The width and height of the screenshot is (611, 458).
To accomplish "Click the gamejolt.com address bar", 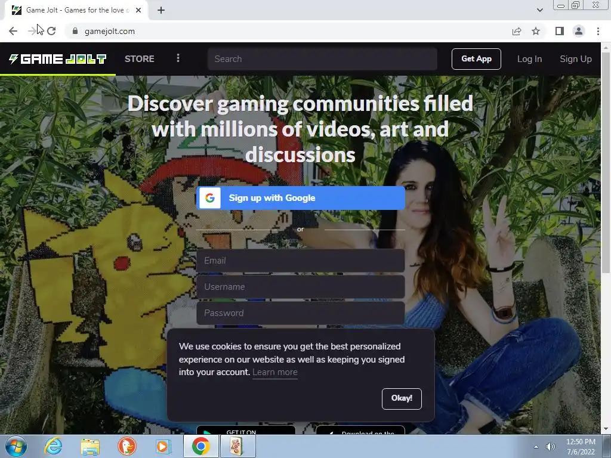I will point(288,31).
